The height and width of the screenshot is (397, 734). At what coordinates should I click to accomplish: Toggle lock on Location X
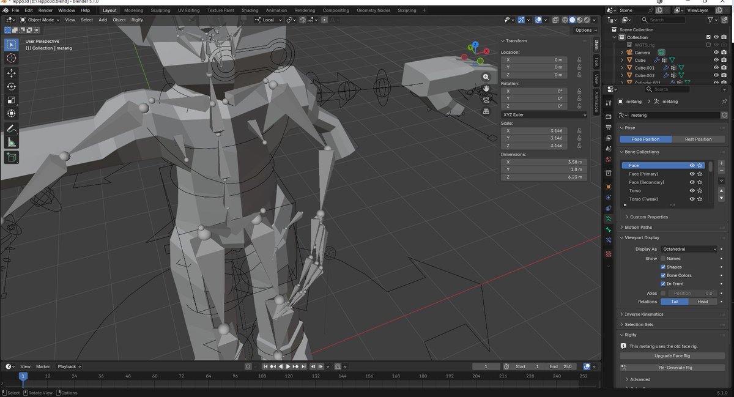tap(579, 60)
